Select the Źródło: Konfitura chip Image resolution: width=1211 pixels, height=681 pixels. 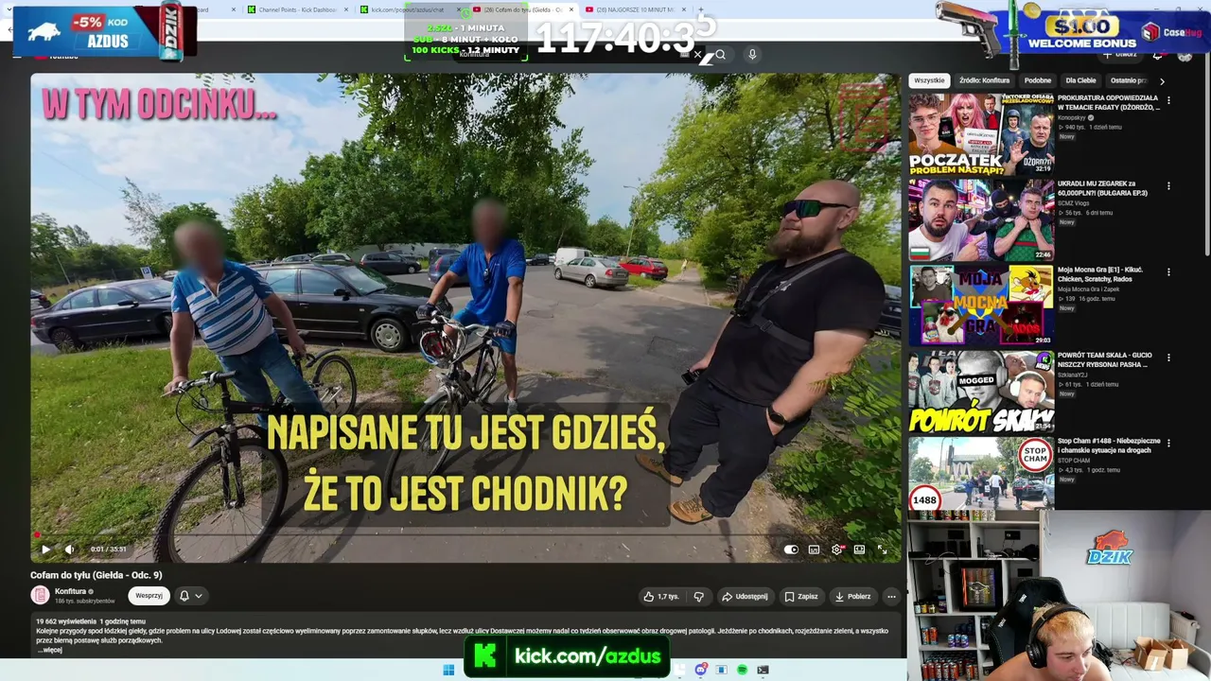(x=984, y=80)
